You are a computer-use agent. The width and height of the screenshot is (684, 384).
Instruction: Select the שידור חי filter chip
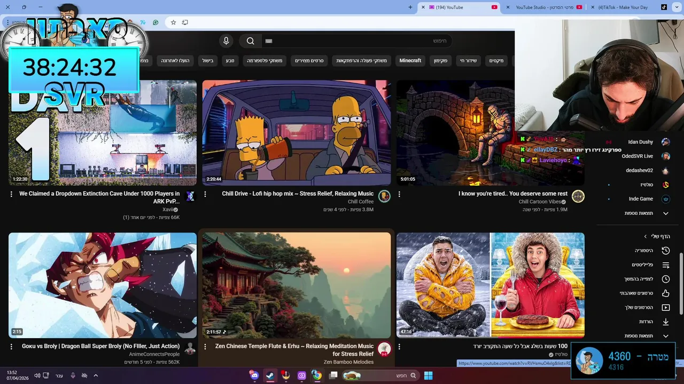tap(469, 61)
